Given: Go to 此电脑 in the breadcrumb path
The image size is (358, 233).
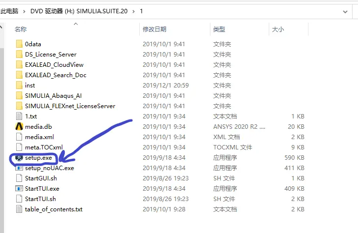Looking at the screenshot, I should coord(9,11).
